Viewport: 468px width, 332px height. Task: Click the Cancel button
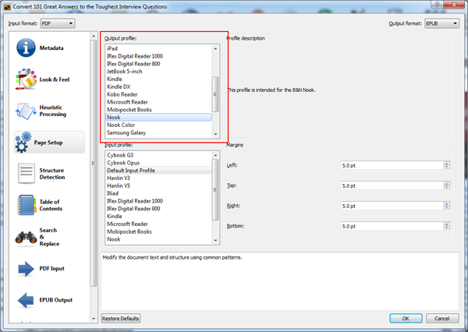tap(442, 318)
